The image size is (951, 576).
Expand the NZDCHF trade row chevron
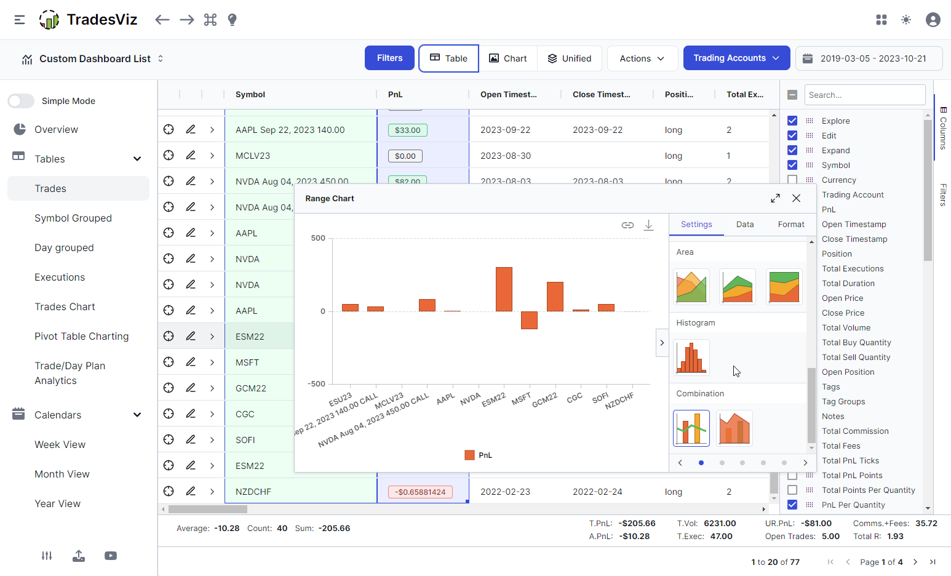pyautogui.click(x=212, y=491)
